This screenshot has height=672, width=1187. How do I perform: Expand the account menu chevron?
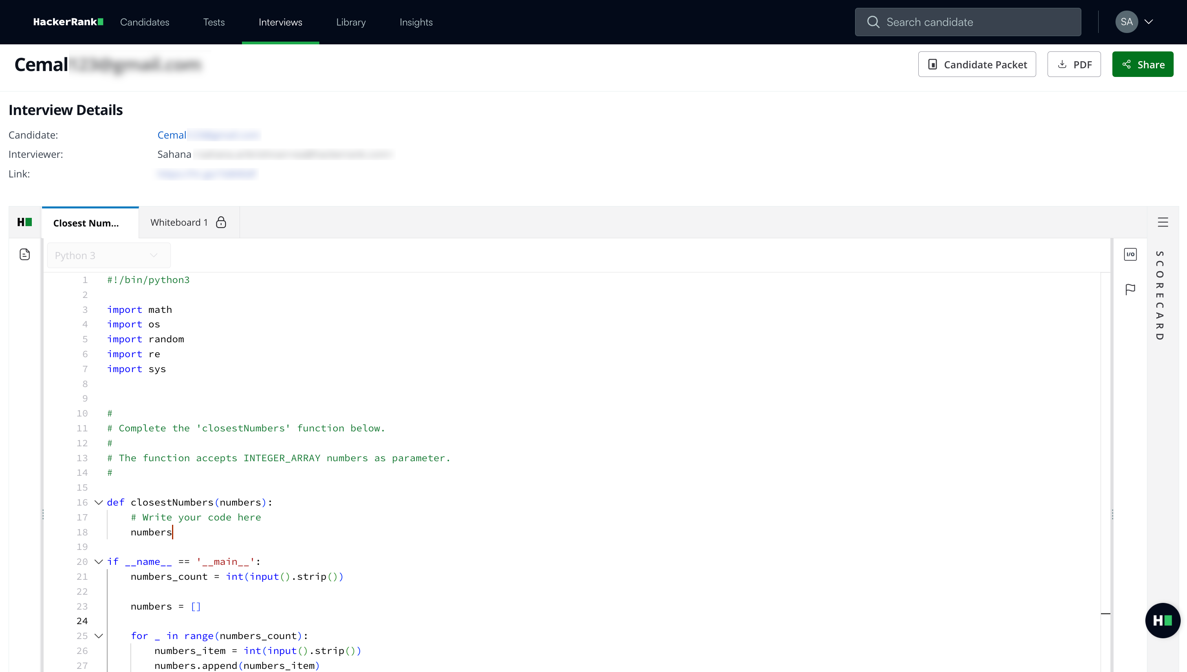tap(1149, 22)
